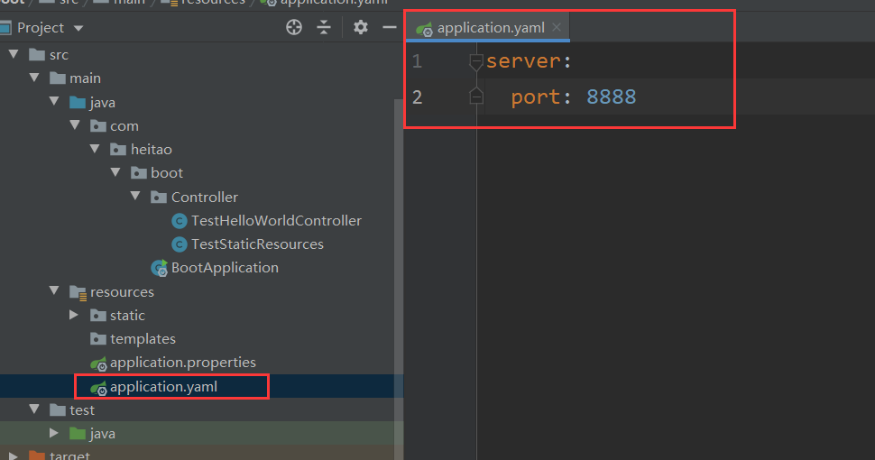Place cursor on 'server' key
Screen dimensions: 875x460
point(523,60)
